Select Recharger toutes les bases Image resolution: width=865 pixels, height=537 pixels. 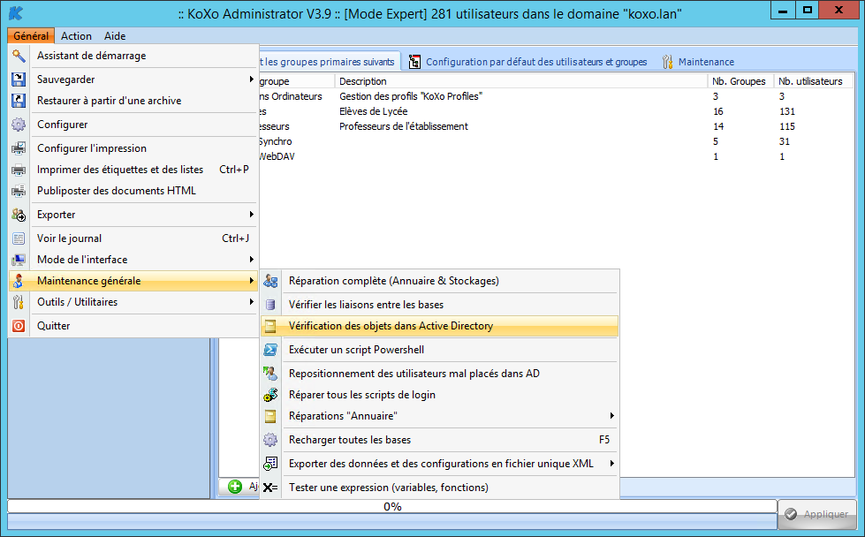click(439, 440)
